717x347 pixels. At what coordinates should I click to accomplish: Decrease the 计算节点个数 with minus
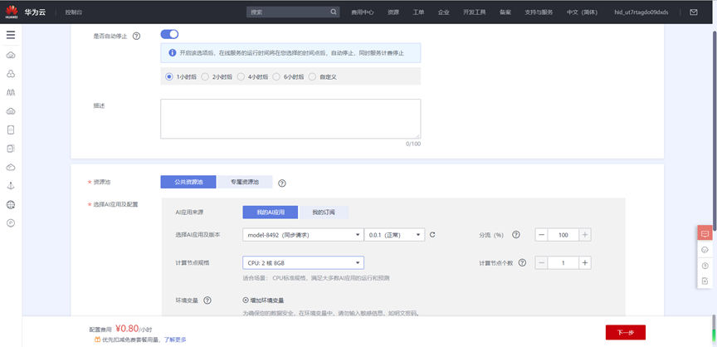tap(541, 263)
